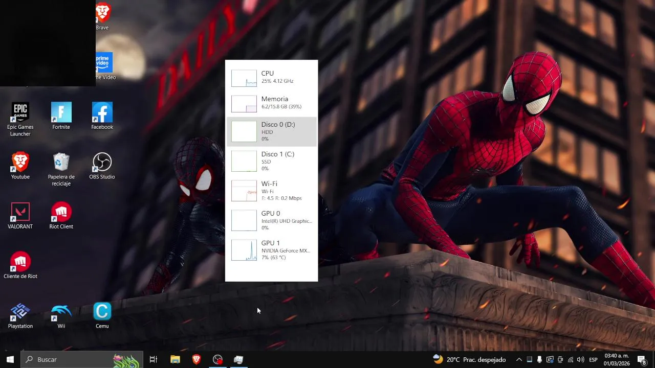Viewport: 655px width, 368px height.
Task: Select the Papelera de reciclaje icon
Action: [61, 170]
